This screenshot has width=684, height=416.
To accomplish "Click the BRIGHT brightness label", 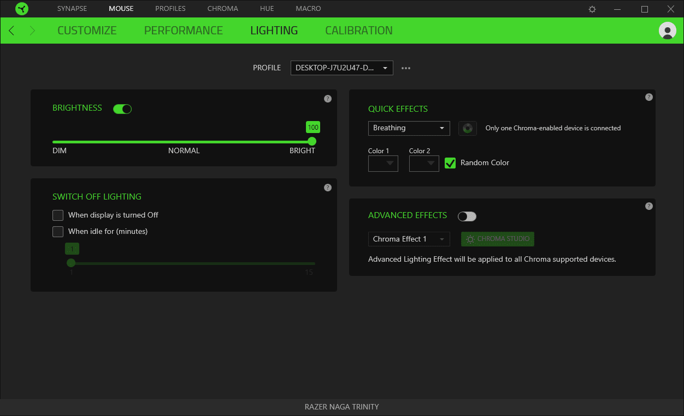I will click(x=302, y=150).
